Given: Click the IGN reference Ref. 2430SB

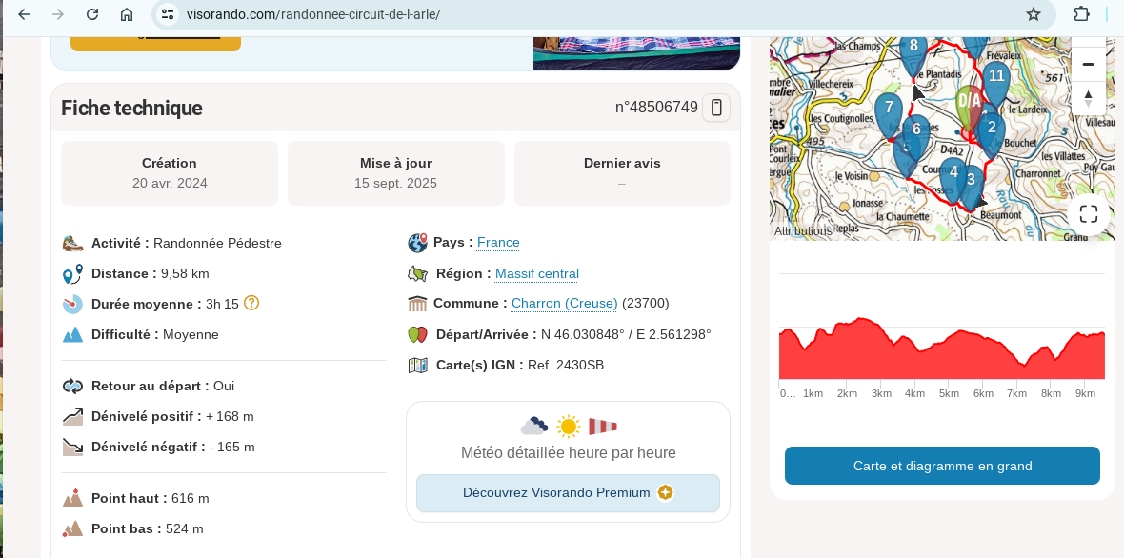Looking at the screenshot, I should coord(566,366).
